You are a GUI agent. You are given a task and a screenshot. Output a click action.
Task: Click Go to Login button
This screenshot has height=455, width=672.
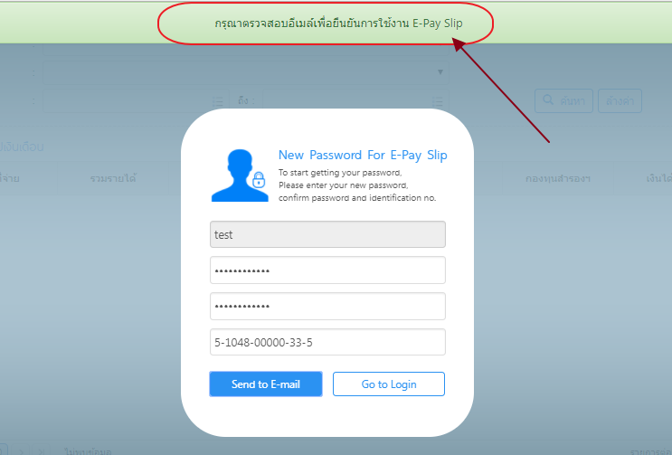[389, 384]
